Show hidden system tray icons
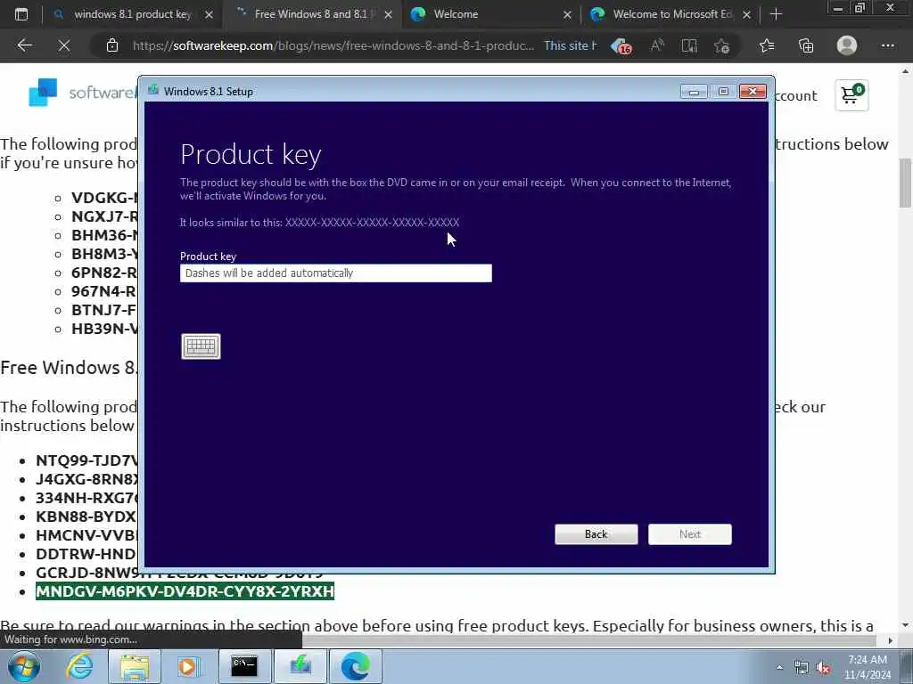The width and height of the screenshot is (913, 684). (x=779, y=667)
